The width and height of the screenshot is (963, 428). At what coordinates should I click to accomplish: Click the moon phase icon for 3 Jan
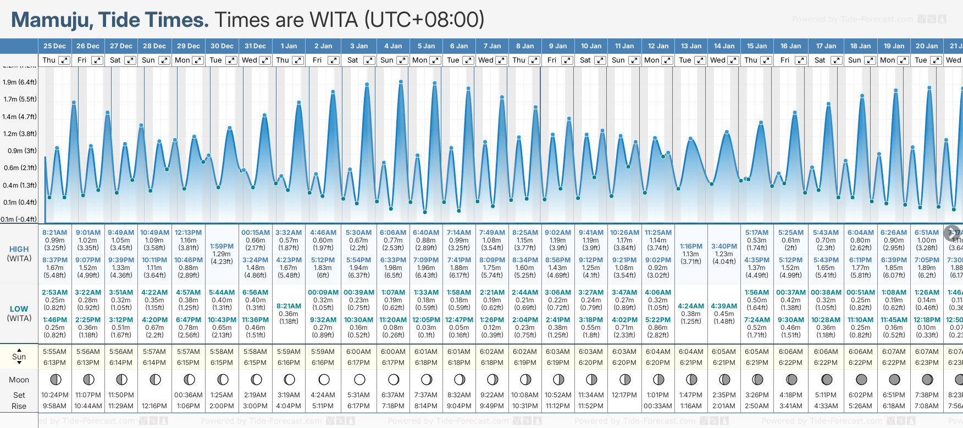point(359,379)
